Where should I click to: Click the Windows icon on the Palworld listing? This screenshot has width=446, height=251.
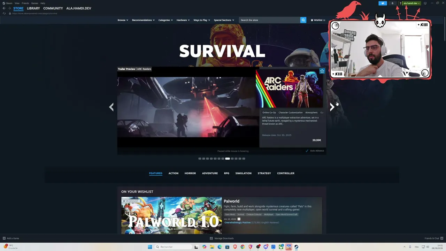tap(239, 219)
